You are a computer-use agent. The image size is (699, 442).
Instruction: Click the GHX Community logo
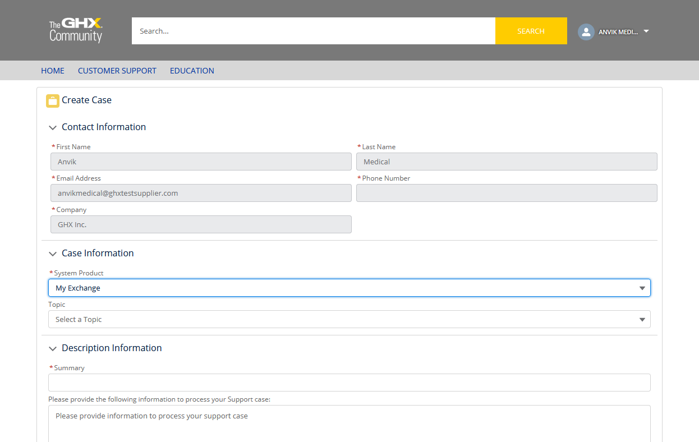tap(76, 31)
